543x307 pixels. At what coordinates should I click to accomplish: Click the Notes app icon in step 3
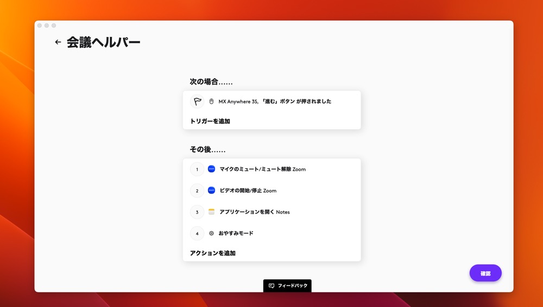click(x=212, y=212)
